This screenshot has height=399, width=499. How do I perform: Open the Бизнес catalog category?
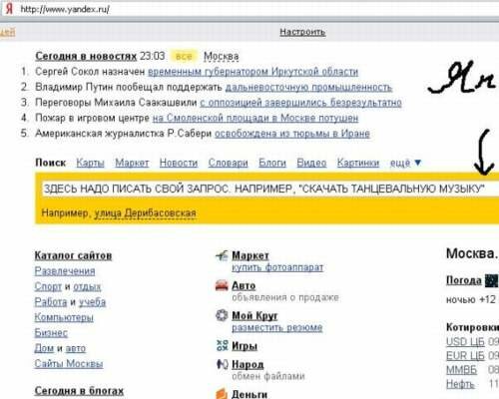[x=51, y=332]
